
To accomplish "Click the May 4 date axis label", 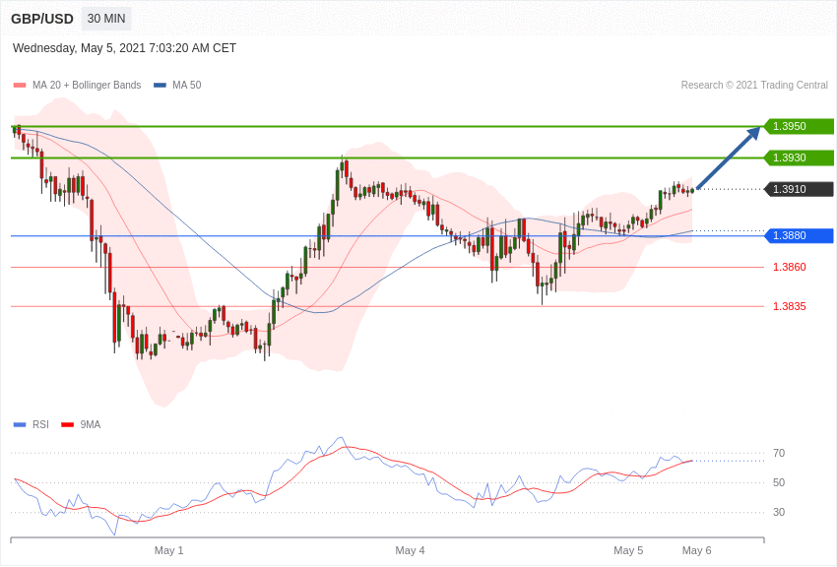I will 410,550.
